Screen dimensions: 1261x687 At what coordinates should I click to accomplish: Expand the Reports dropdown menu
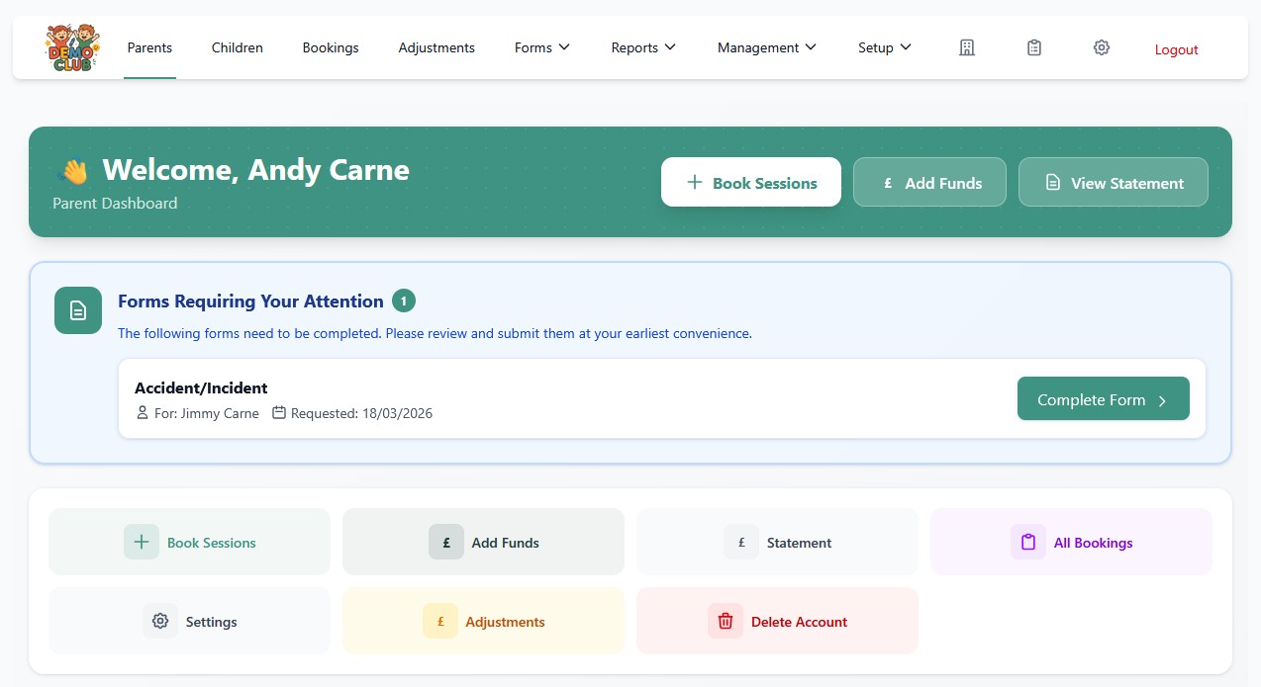click(x=643, y=47)
